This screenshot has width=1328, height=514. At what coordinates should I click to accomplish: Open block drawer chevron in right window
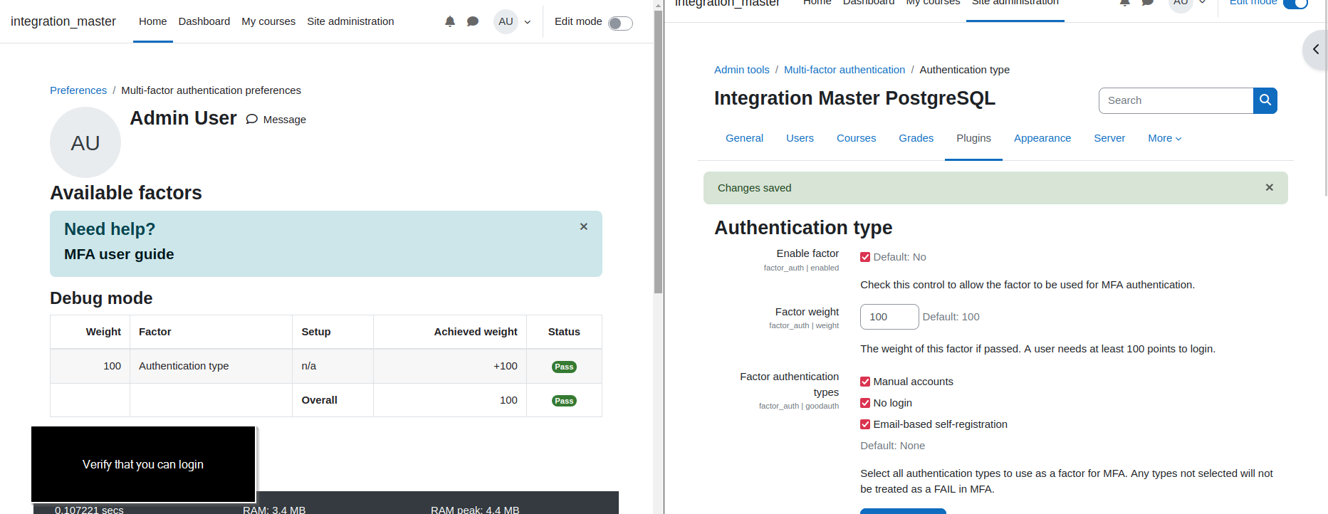[x=1316, y=49]
